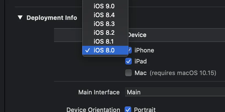Click the iPhone label text
Viewport: 225px width, 112px height.
click(x=144, y=50)
